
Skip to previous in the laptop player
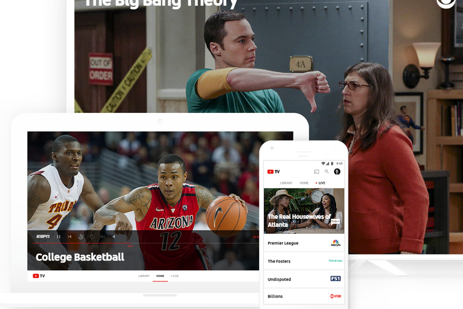point(69,236)
